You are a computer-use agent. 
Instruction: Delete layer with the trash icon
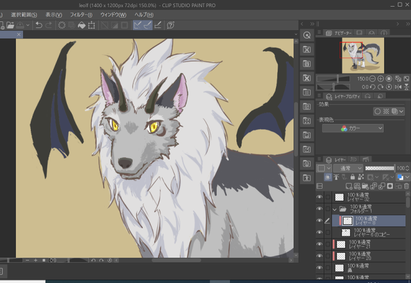[407, 186]
